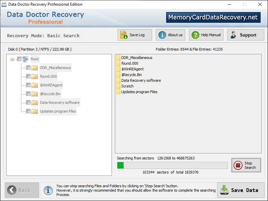The image size is (268, 201).
Task: Select the Data Recovery software tree item
Action: click(x=59, y=103)
